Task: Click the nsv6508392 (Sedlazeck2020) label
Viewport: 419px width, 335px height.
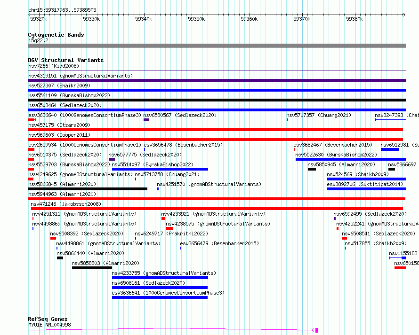Action: (x=87, y=234)
